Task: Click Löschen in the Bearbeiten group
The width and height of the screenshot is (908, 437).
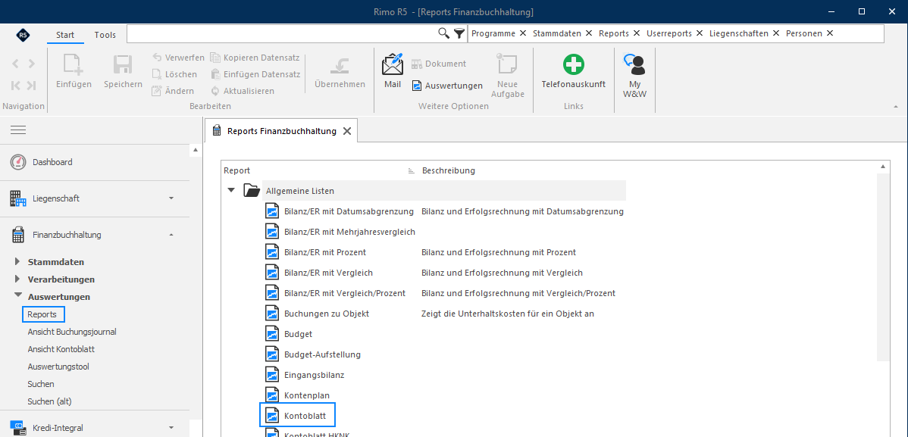Action: point(174,74)
